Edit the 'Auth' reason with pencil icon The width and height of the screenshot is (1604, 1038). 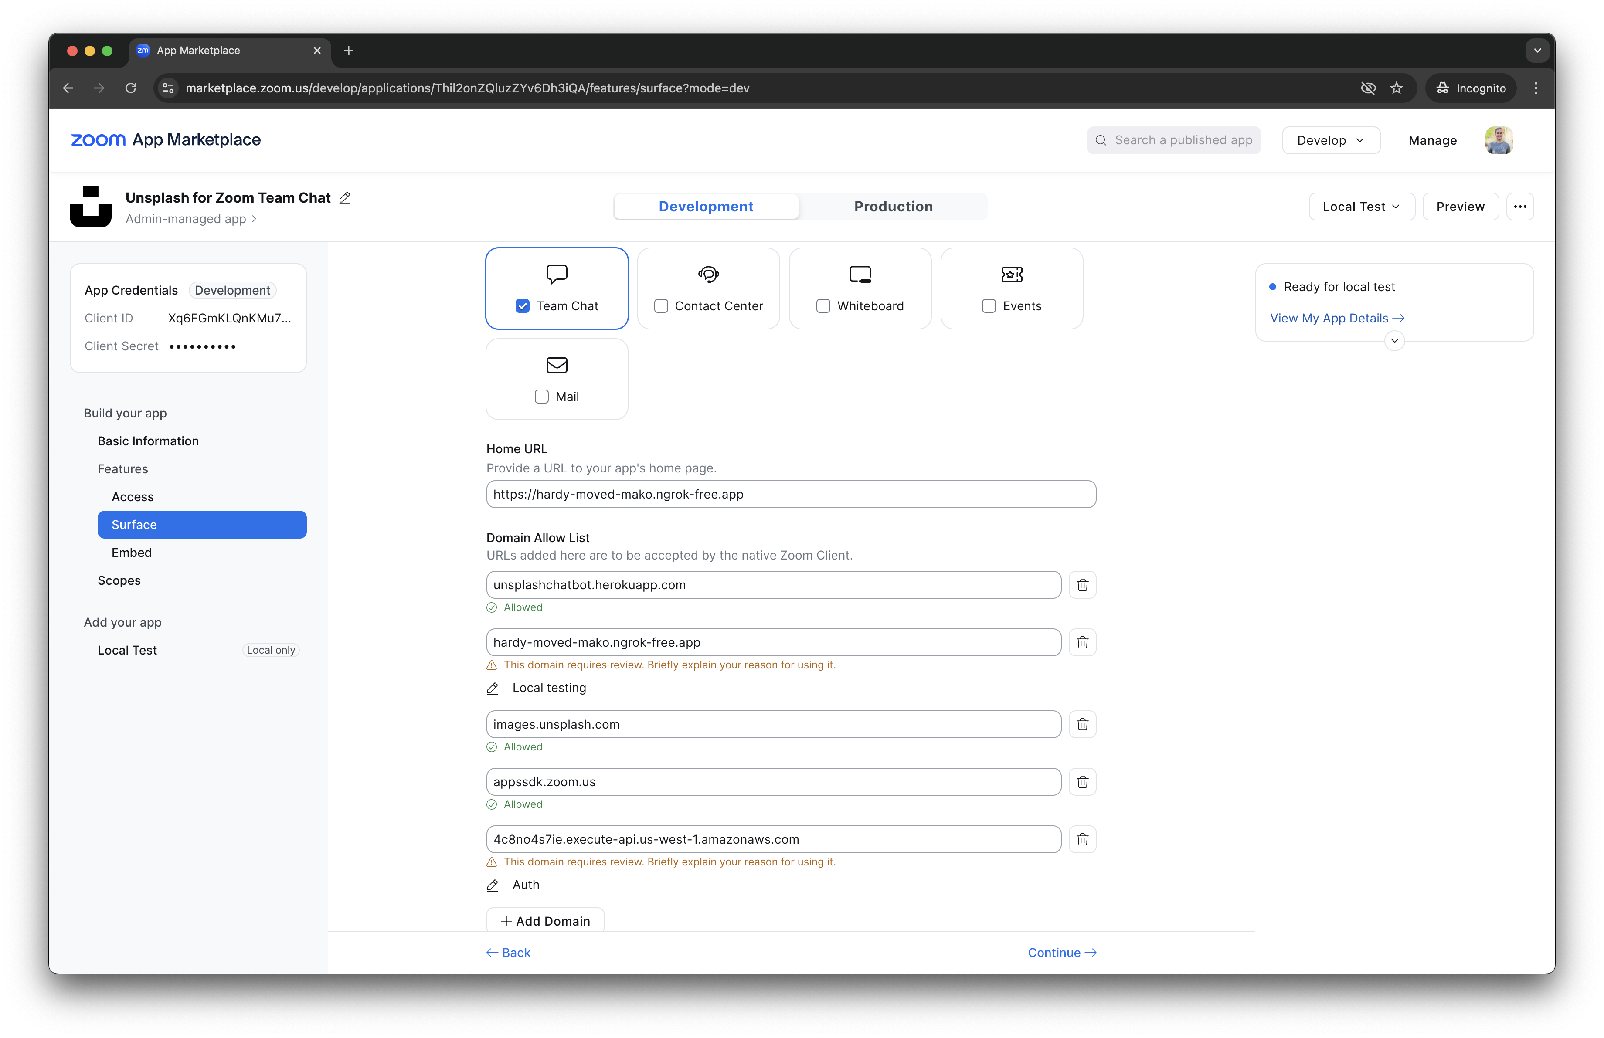pyautogui.click(x=493, y=885)
